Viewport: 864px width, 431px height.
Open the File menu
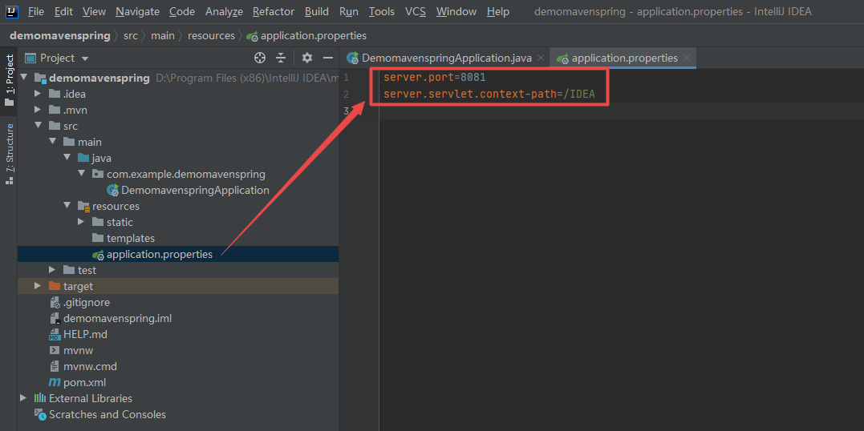point(36,11)
